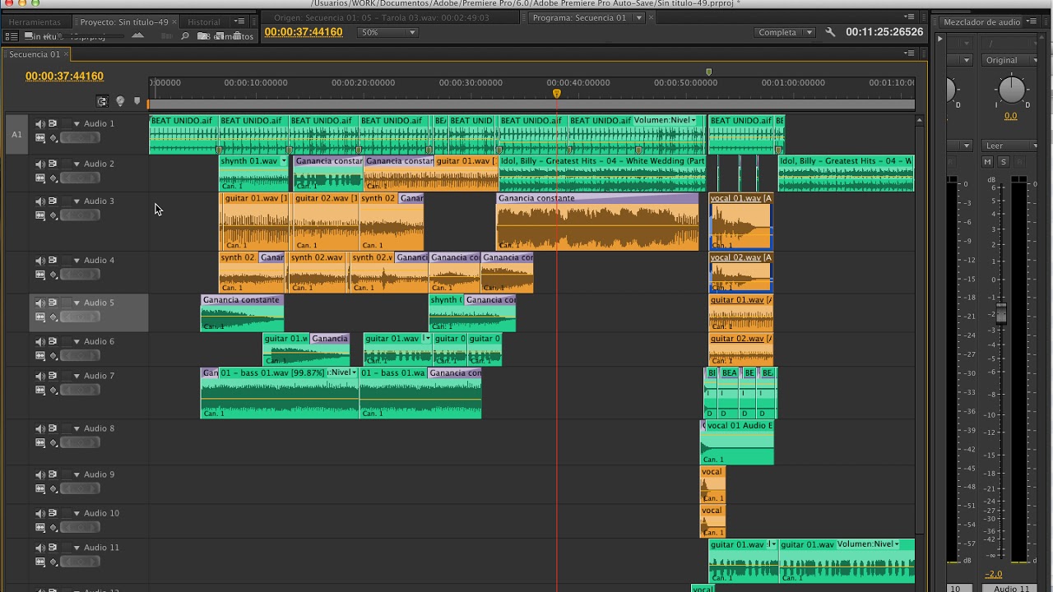The height and width of the screenshot is (592, 1053).
Task: Show keyframes icon on Audio 2 track
Action: pos(53,179)
